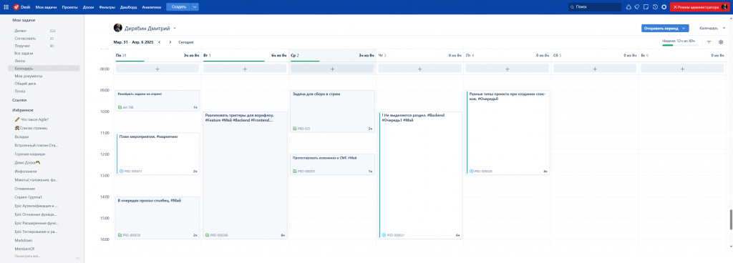
Task: Open Мои документы in sidebar
Action: pos(29,76)
